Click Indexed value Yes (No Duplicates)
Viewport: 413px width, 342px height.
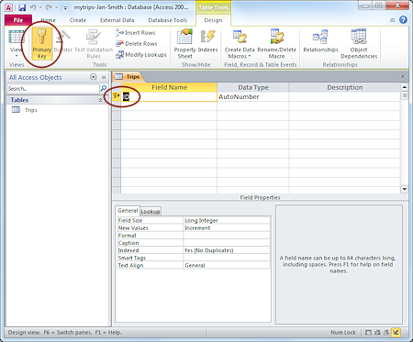click(x=227, y=250)
